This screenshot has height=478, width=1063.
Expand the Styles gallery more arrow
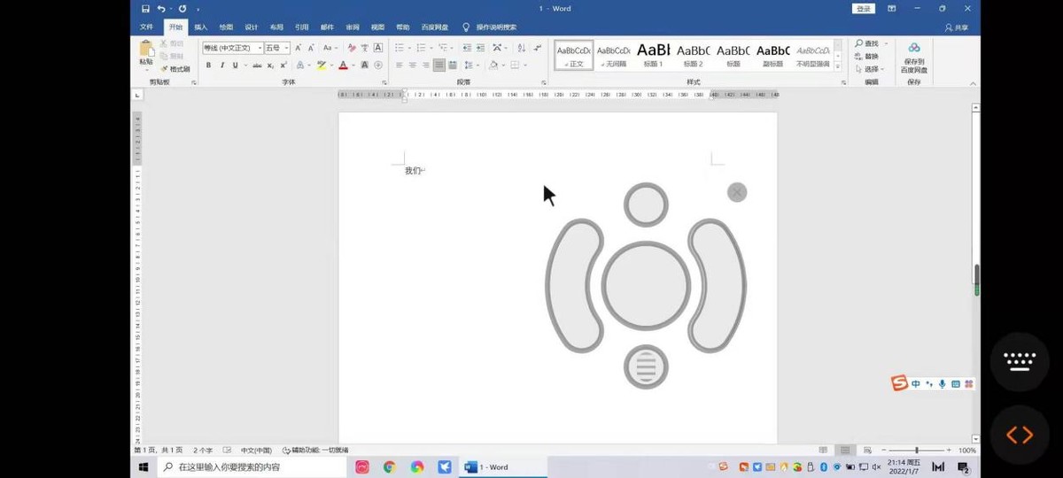tap(838, 66)
